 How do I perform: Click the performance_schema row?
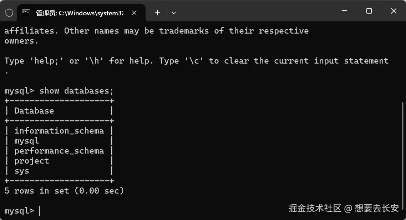coord(59,151)
